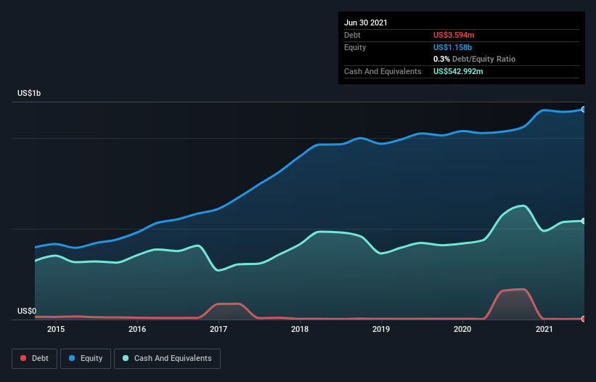
Task: Click the Equity label in tooltip
Action: coord(355,47)
